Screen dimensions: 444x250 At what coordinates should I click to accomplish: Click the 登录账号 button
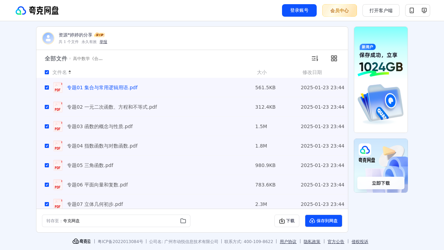(299, 10)
